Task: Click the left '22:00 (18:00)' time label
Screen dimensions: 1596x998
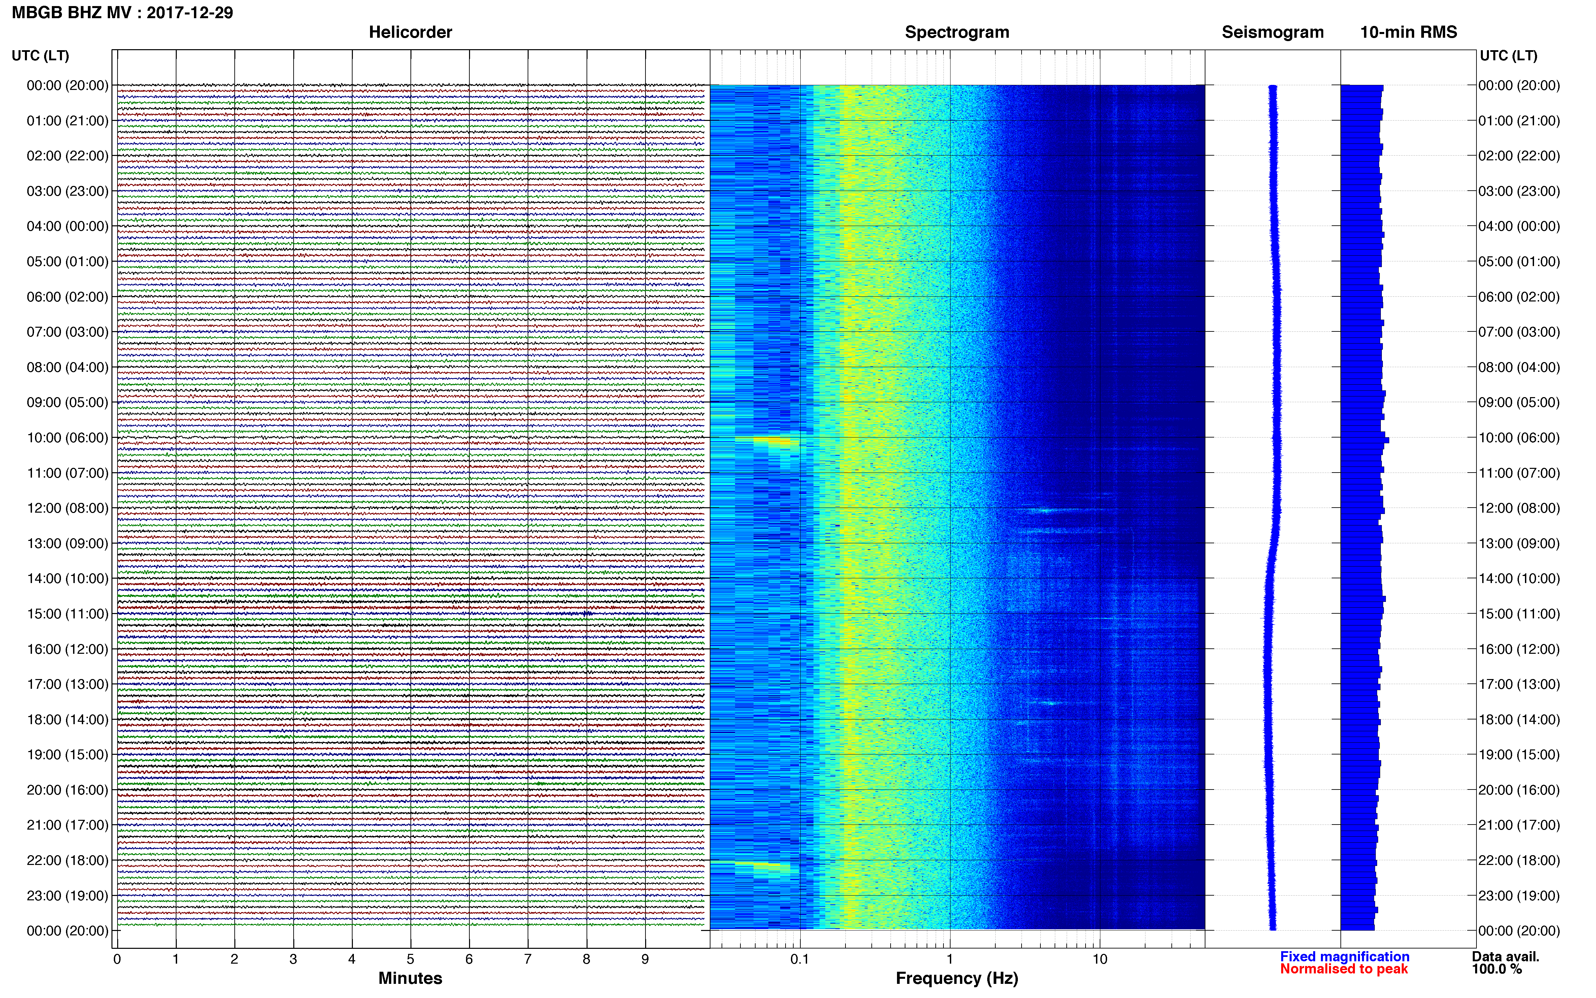Action: pos(67,861)
